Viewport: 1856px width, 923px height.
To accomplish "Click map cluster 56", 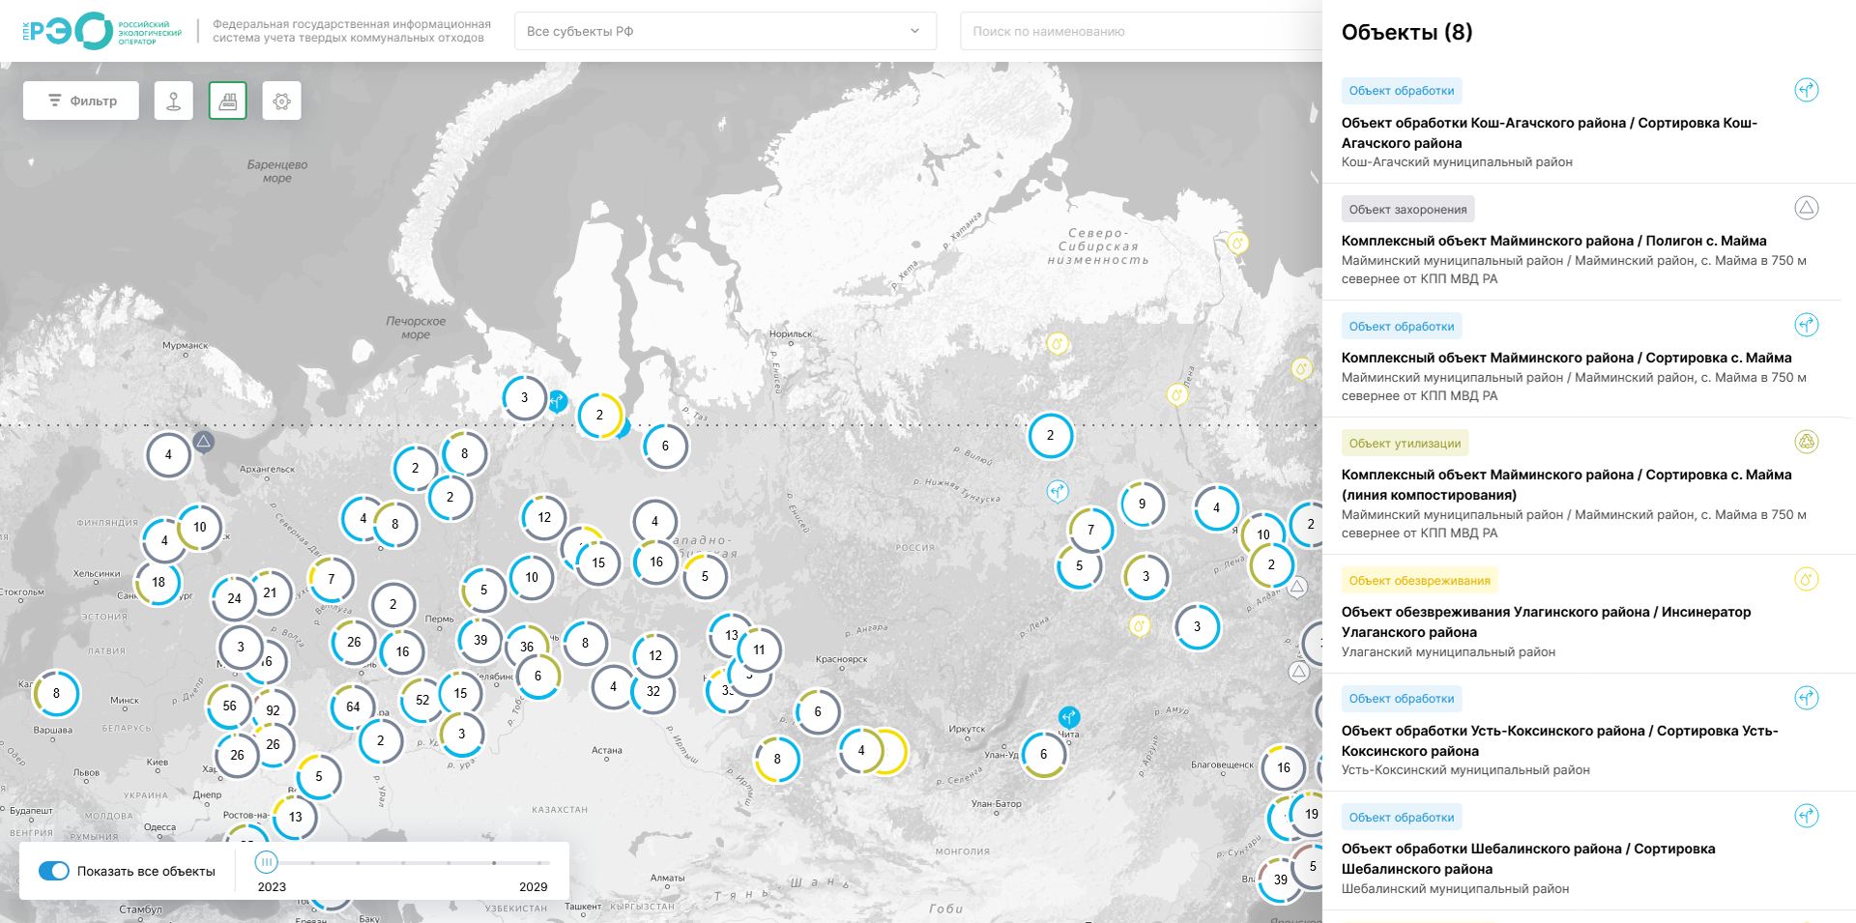I will point(229,706).
